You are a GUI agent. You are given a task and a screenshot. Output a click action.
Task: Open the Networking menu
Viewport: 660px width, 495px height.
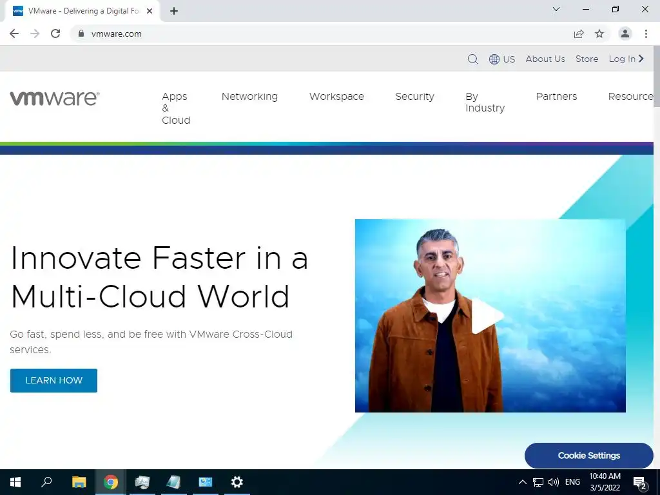(249, 97)
